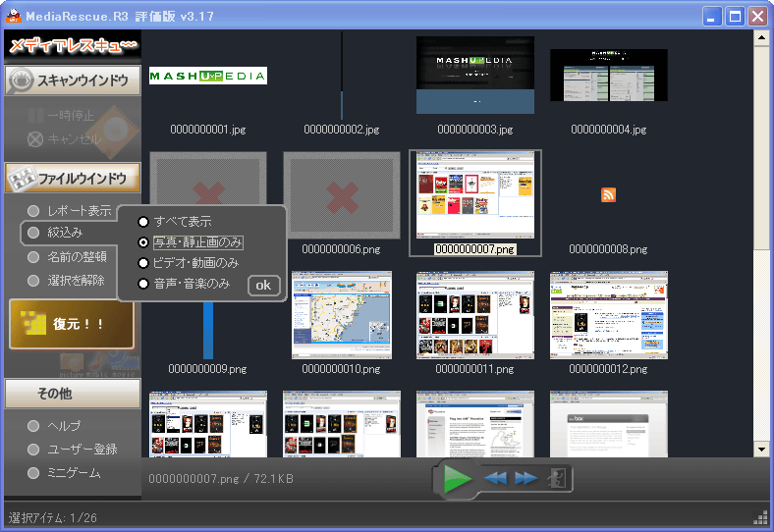
Task: Select the 0000000003.jpg thumbnail
Action: click(474, 75)
